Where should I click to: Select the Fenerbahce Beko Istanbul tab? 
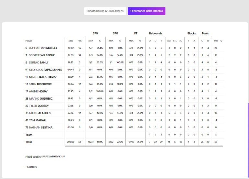coord(147,11)
